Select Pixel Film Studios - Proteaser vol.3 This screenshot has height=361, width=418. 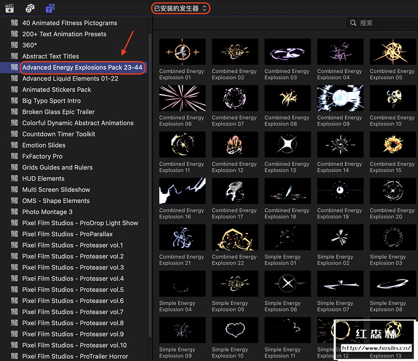coord(73,267)
